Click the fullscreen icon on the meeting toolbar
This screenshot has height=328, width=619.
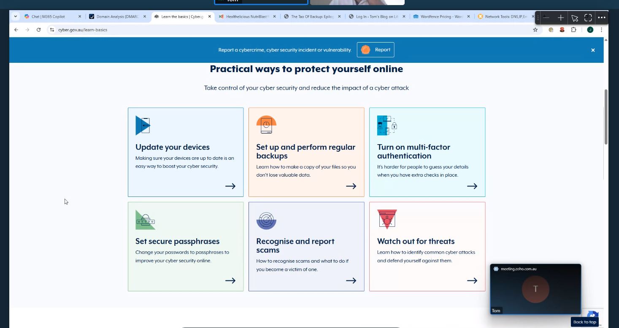(x=588, y=18)
